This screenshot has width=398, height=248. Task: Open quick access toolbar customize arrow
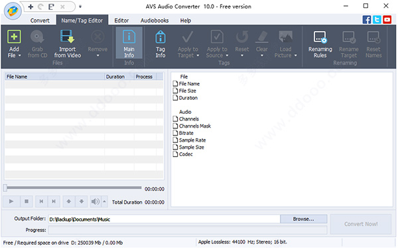(x=80, y=7)
